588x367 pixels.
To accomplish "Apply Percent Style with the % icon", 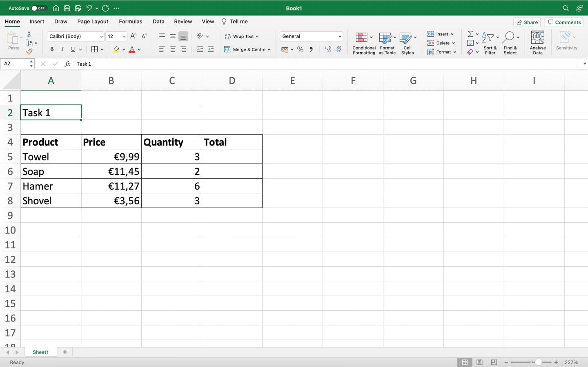I will tap(300, 49).
